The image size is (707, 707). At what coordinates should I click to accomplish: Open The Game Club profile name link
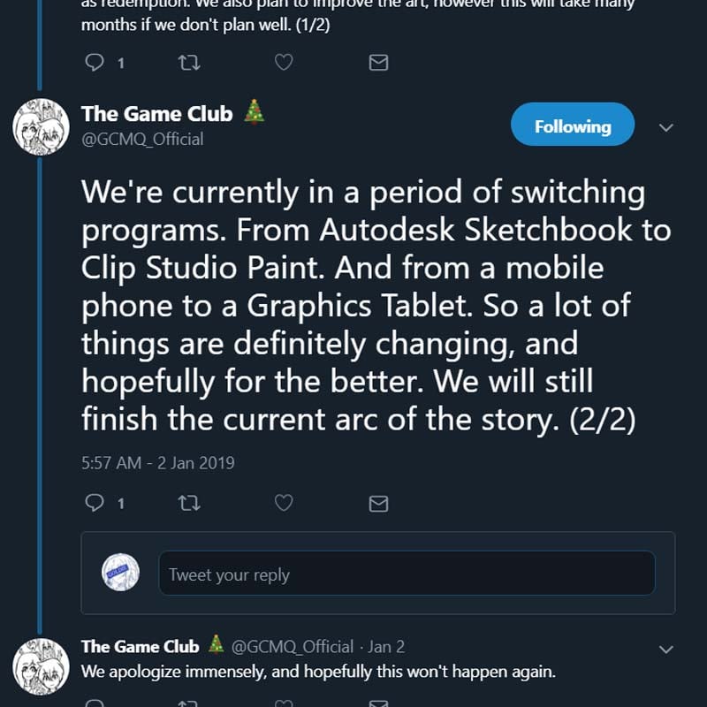pos(156,114)
